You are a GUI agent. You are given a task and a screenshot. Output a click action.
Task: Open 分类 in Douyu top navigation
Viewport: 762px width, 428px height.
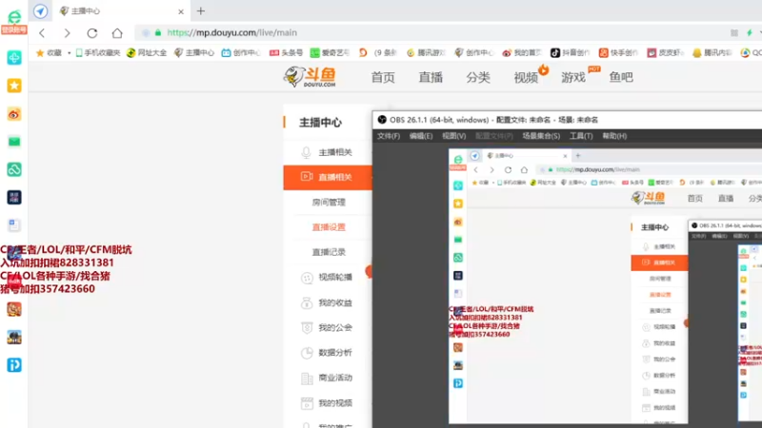point(478,77)
